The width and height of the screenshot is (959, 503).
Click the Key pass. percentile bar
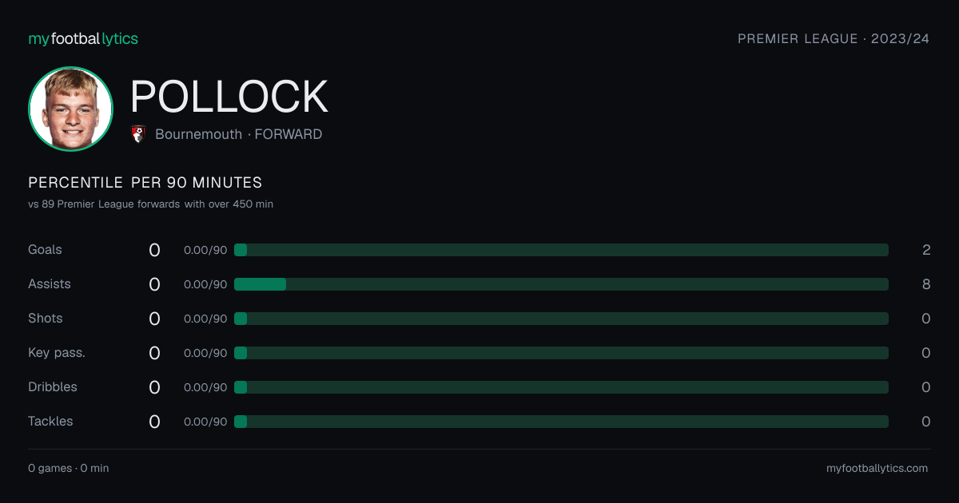click(x=561, y=353)
